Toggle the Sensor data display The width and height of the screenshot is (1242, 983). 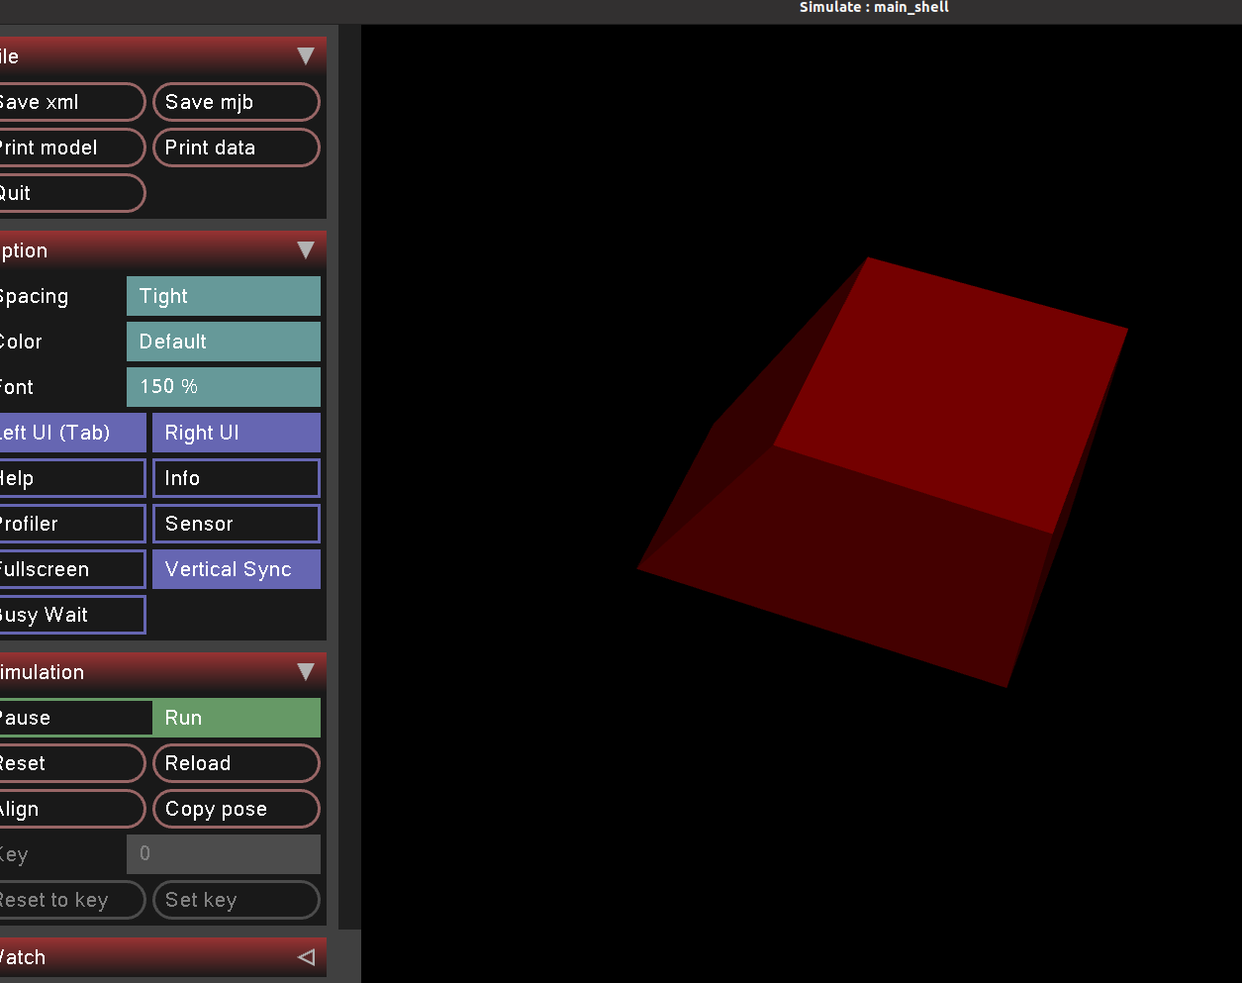point(237,524)
